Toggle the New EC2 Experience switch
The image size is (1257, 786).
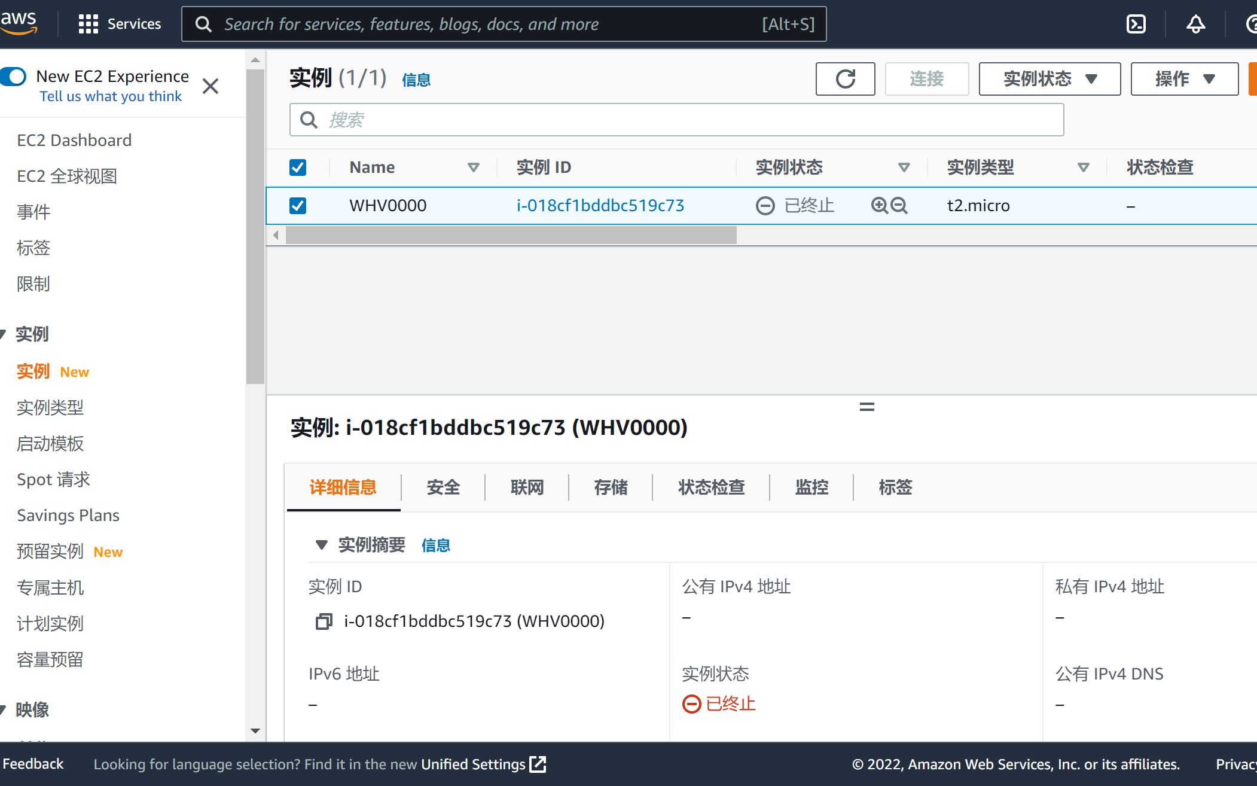click(13, 77)
